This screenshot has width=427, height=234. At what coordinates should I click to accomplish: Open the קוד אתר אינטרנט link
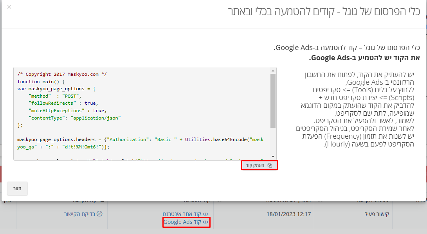[186, 214]
